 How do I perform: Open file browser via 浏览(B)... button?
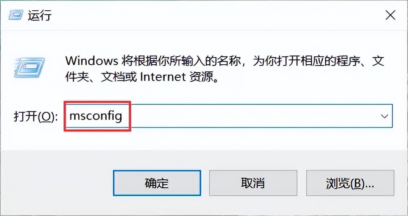[x=350, y=183]
